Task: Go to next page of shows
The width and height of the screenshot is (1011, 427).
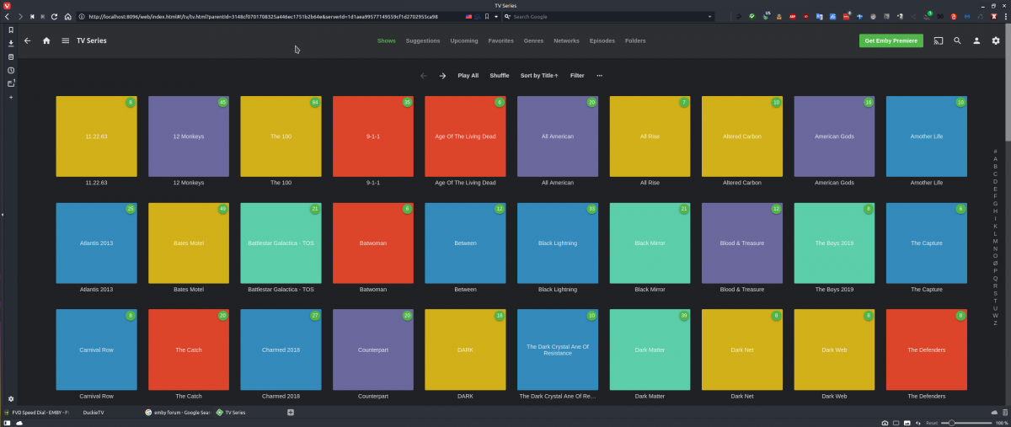Action: tap(442, 76)
